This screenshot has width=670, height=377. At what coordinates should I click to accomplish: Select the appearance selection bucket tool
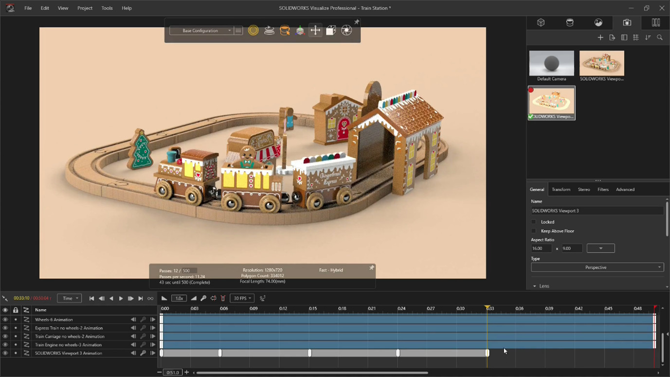[285, 30]
